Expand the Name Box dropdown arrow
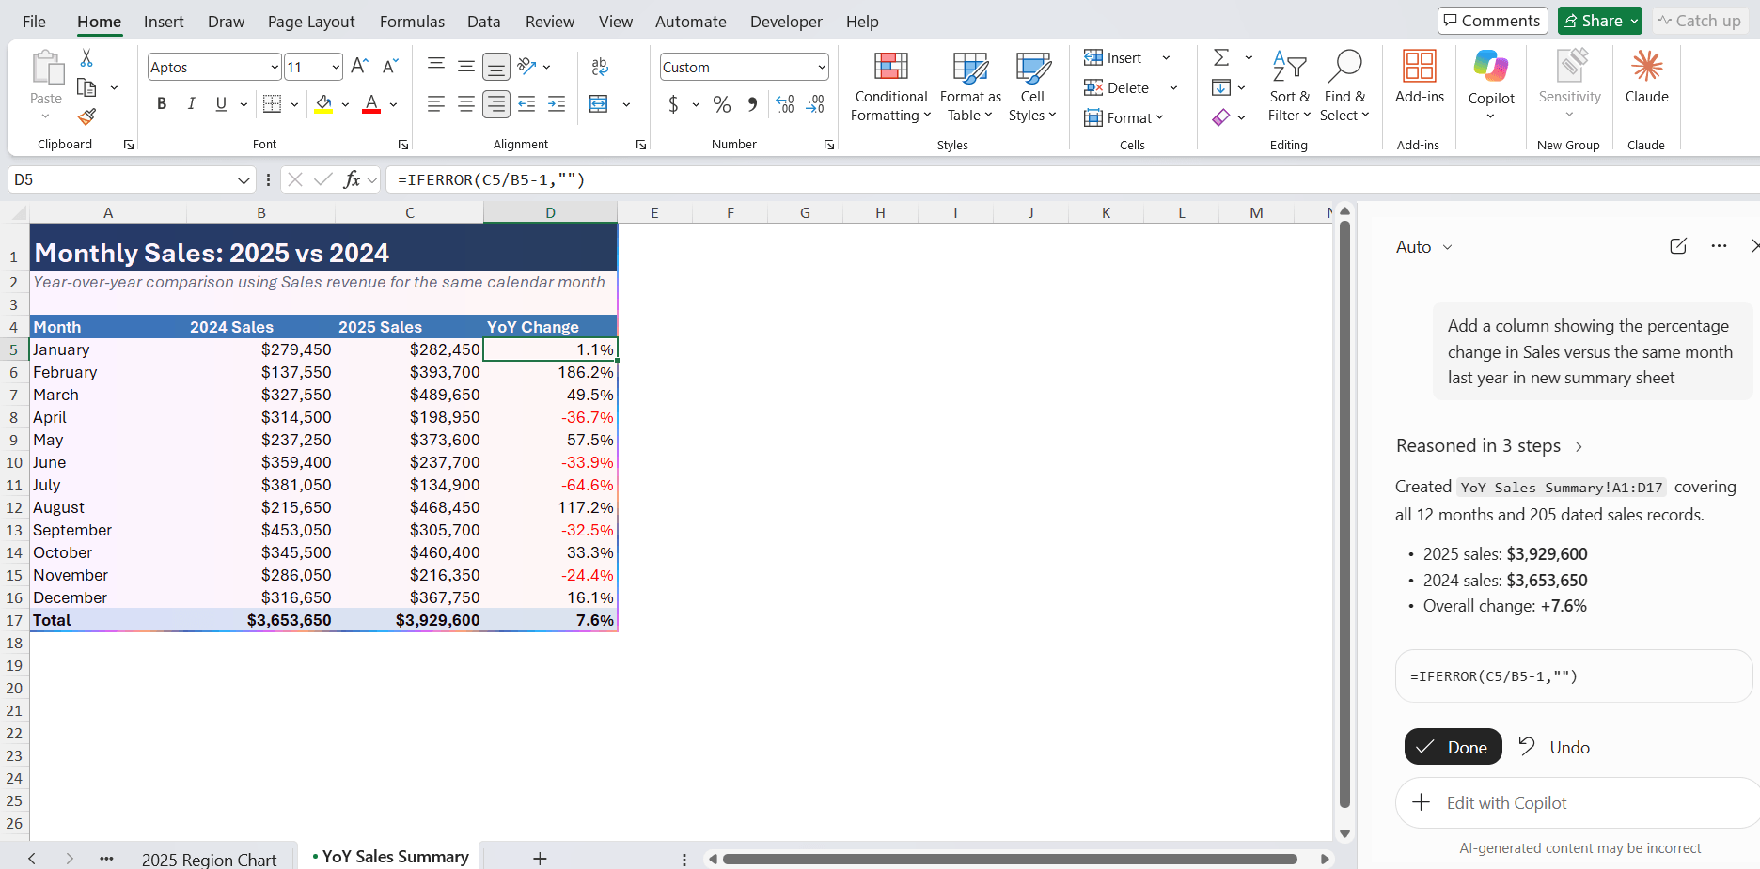 [244, 179]
